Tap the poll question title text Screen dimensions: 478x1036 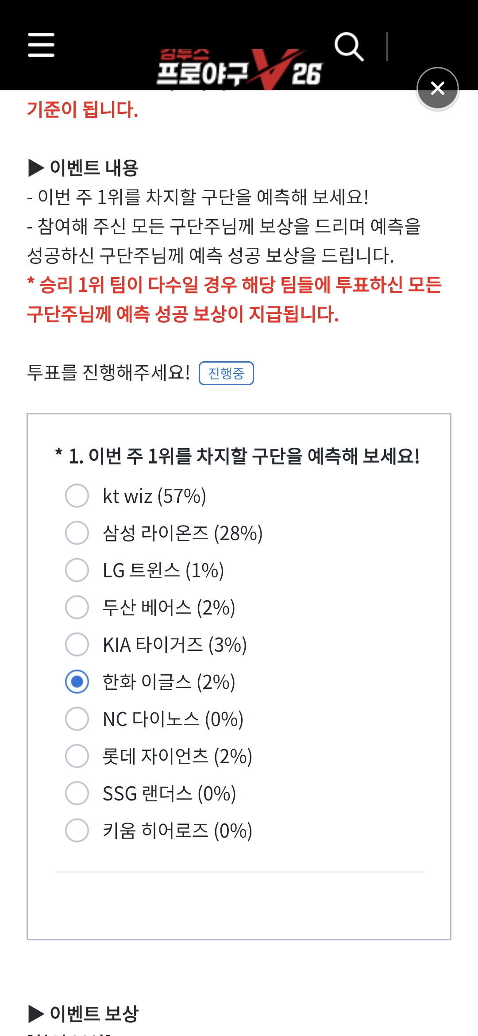[237, 456]
